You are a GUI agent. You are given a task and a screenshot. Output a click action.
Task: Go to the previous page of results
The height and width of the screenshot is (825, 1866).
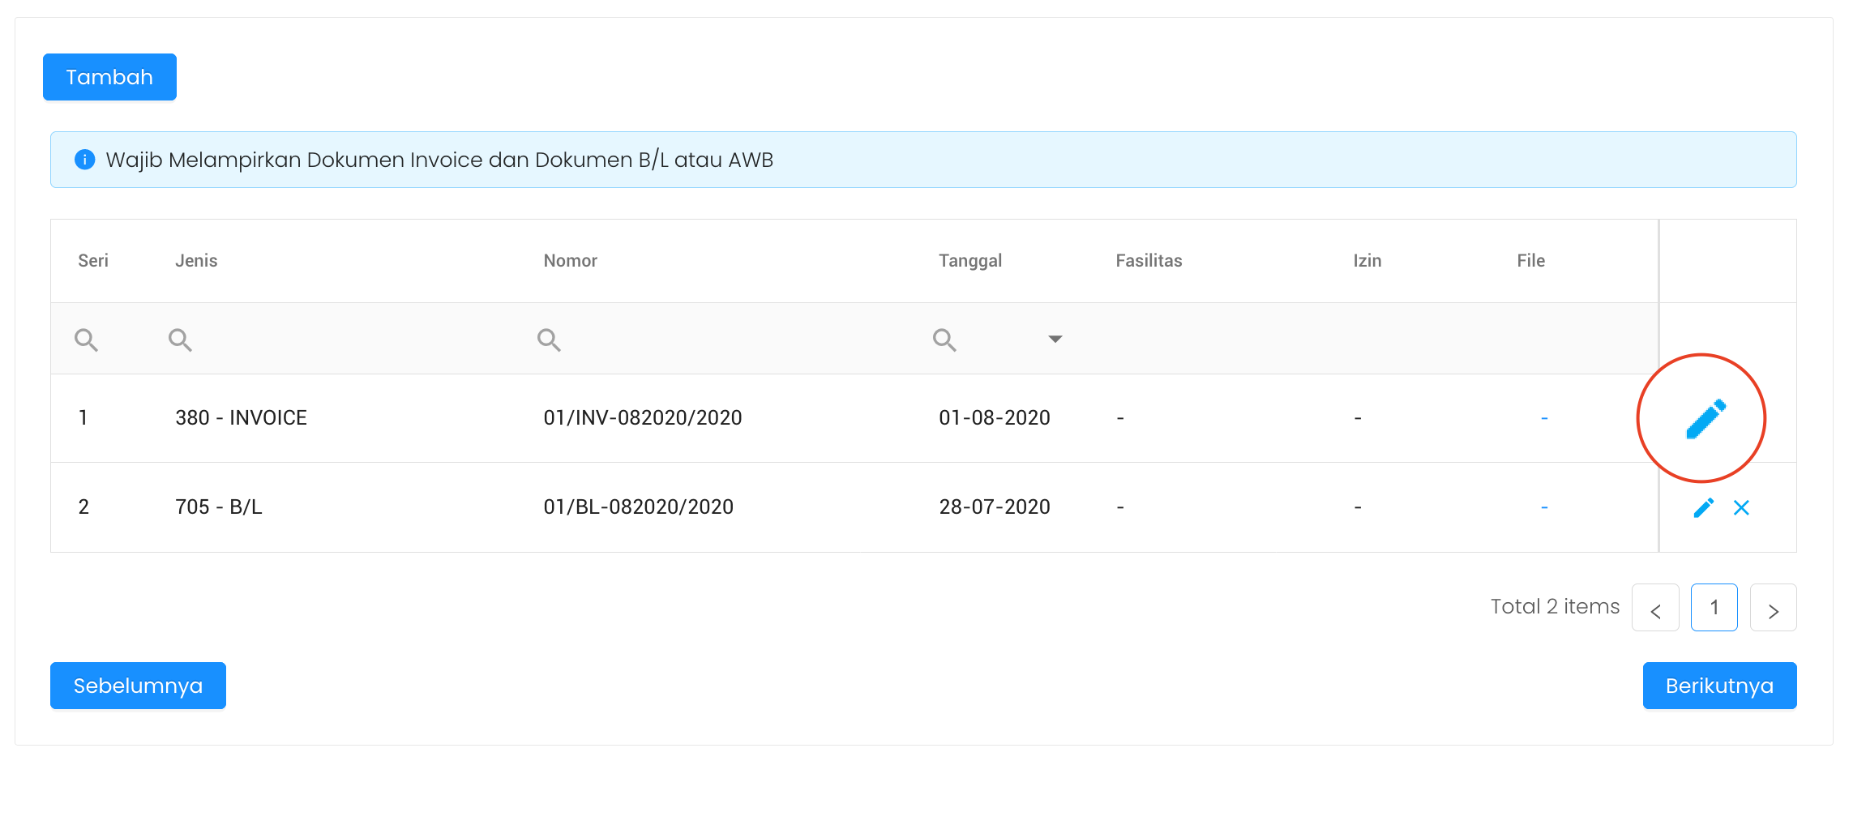click(1655, 608)
